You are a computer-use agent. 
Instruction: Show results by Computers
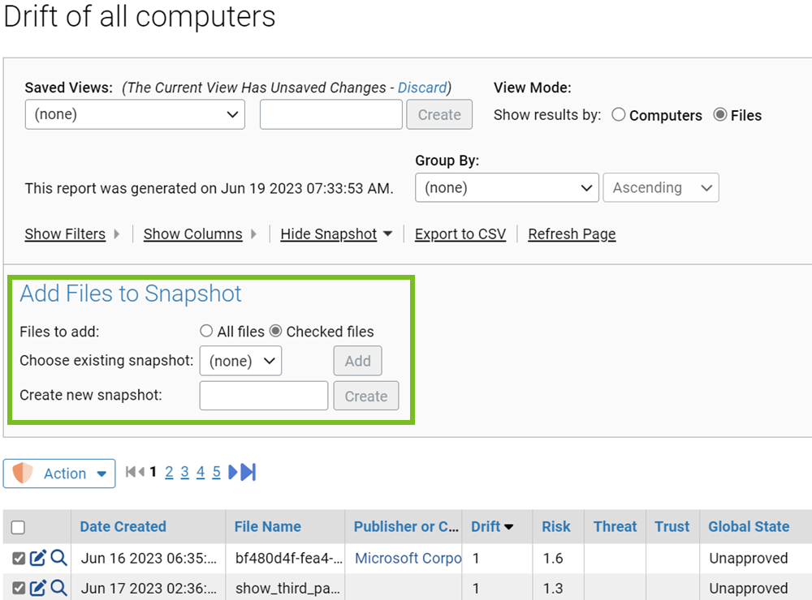click(618, 115)
